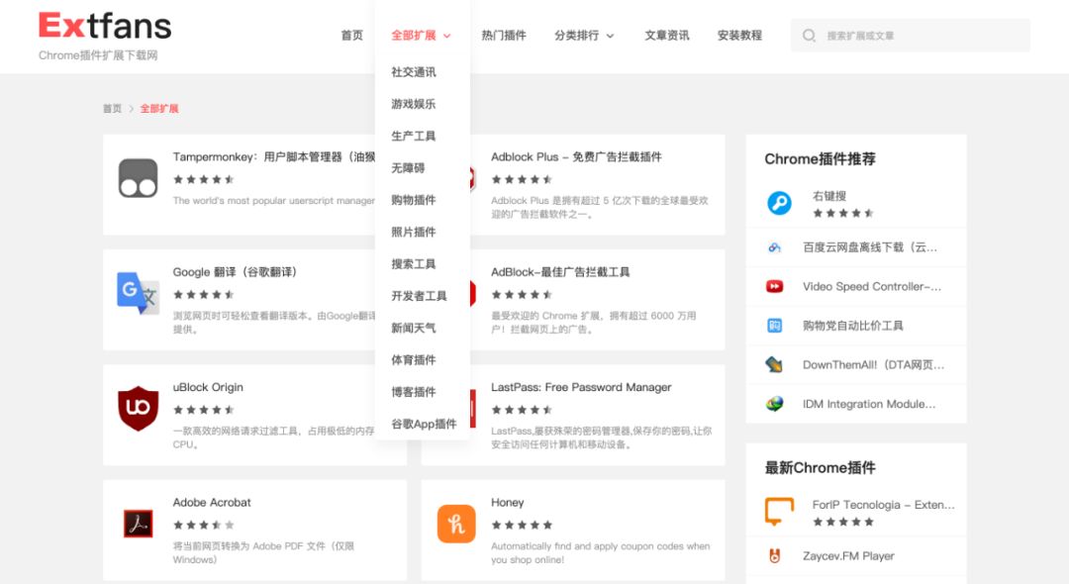Select 开发者工具 from dropdown menu
The width and height of the screenshot is (1069, 584).
[420, 296]
